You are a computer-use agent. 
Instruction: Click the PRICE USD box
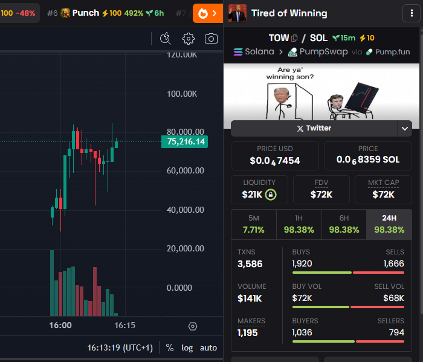coord(274,156)
